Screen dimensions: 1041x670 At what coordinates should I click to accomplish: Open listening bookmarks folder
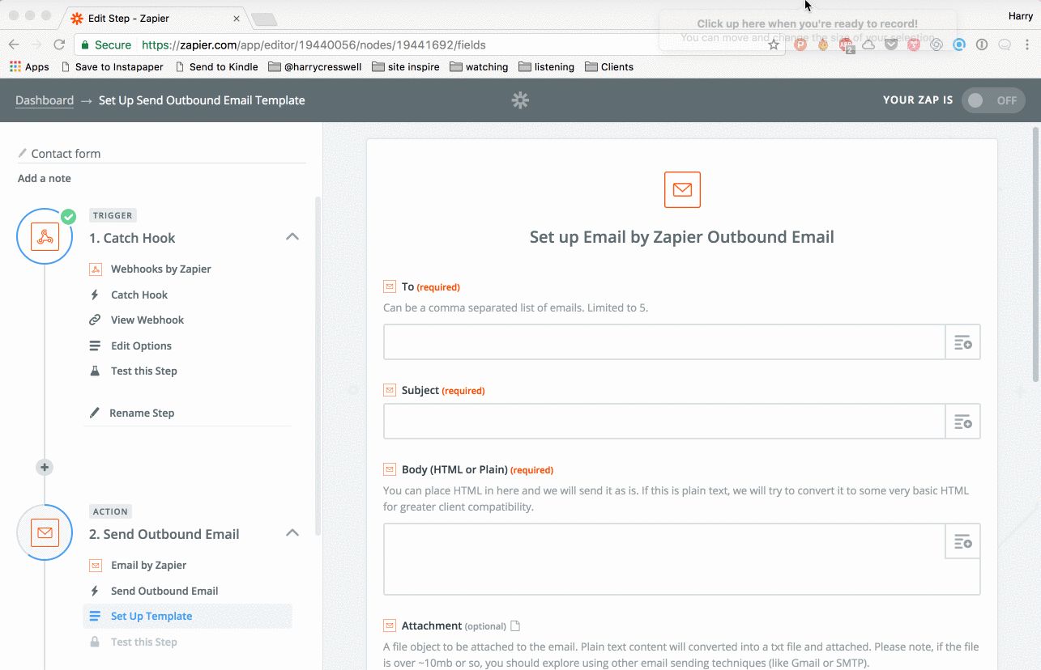click(x=547, y=67)
